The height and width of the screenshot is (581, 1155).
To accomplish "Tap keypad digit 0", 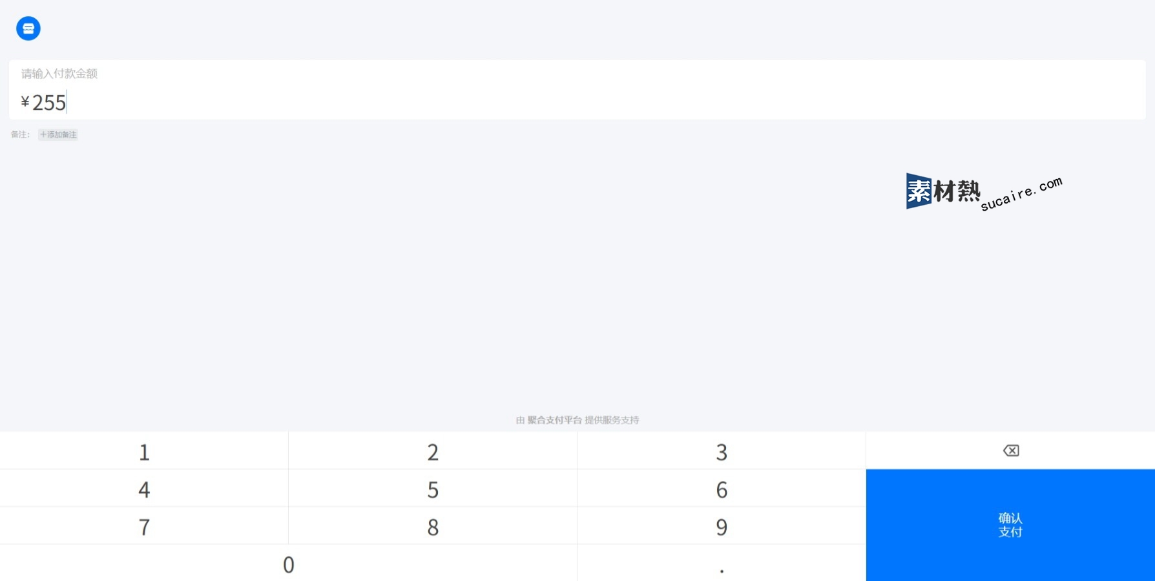I will click(288, 563).
